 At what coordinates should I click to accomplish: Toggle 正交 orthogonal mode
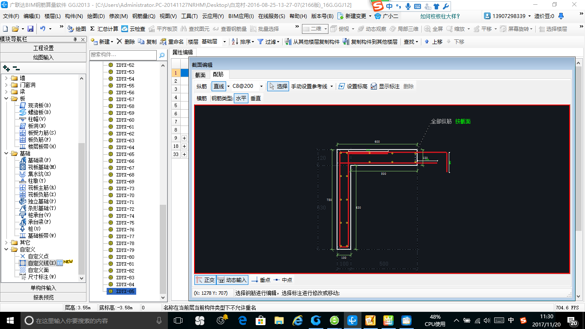205,280
